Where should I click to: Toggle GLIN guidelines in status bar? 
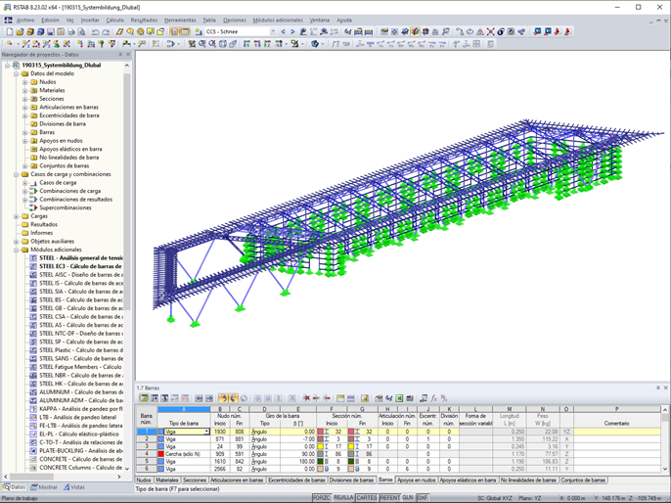click(x=407, y=498)
